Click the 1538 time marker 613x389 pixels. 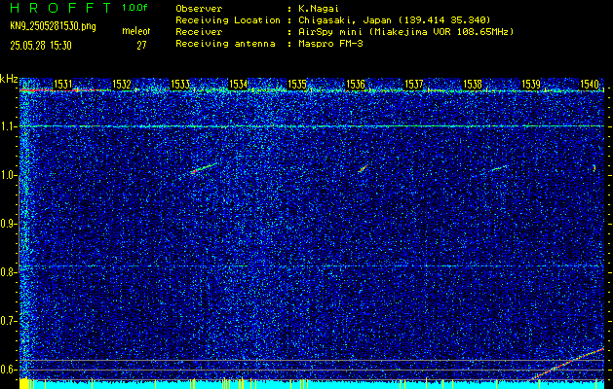[473, 84]
